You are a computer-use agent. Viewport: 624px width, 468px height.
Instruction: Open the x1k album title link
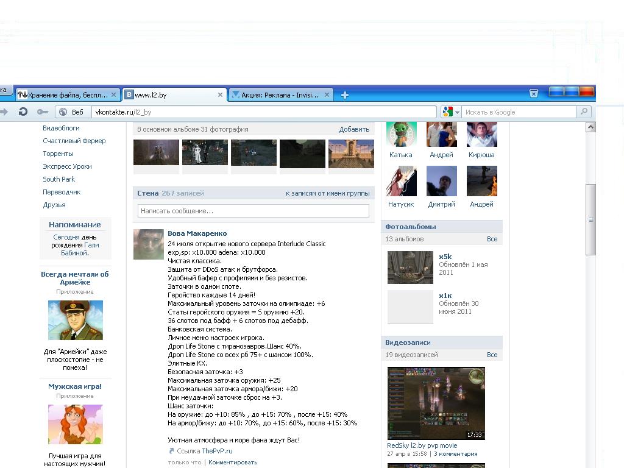pyautogui.click(x=445, y=296)
